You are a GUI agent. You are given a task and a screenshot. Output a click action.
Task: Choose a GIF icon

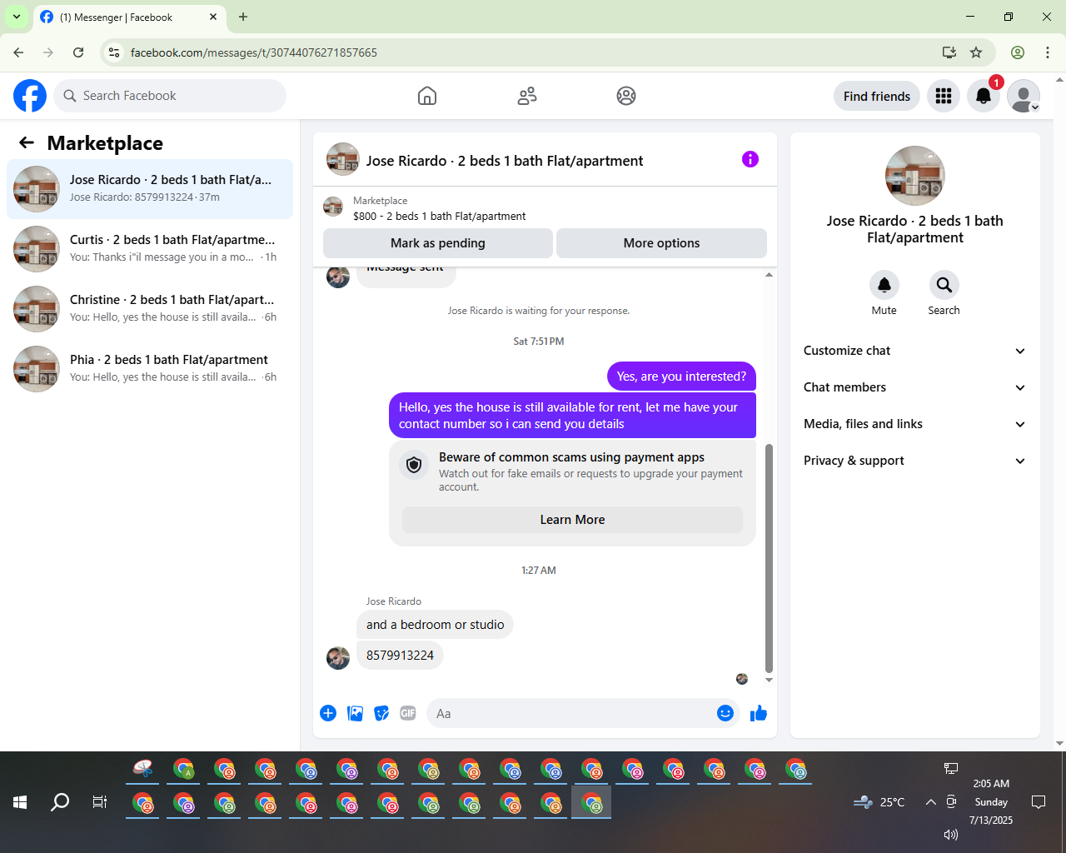408,713
